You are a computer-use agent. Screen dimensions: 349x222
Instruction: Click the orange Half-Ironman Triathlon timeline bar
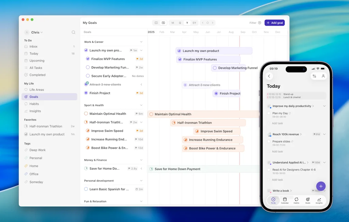tap(208, 123)
